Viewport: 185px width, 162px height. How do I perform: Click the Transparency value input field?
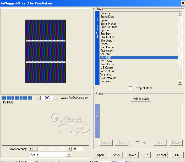pos(78,149)
